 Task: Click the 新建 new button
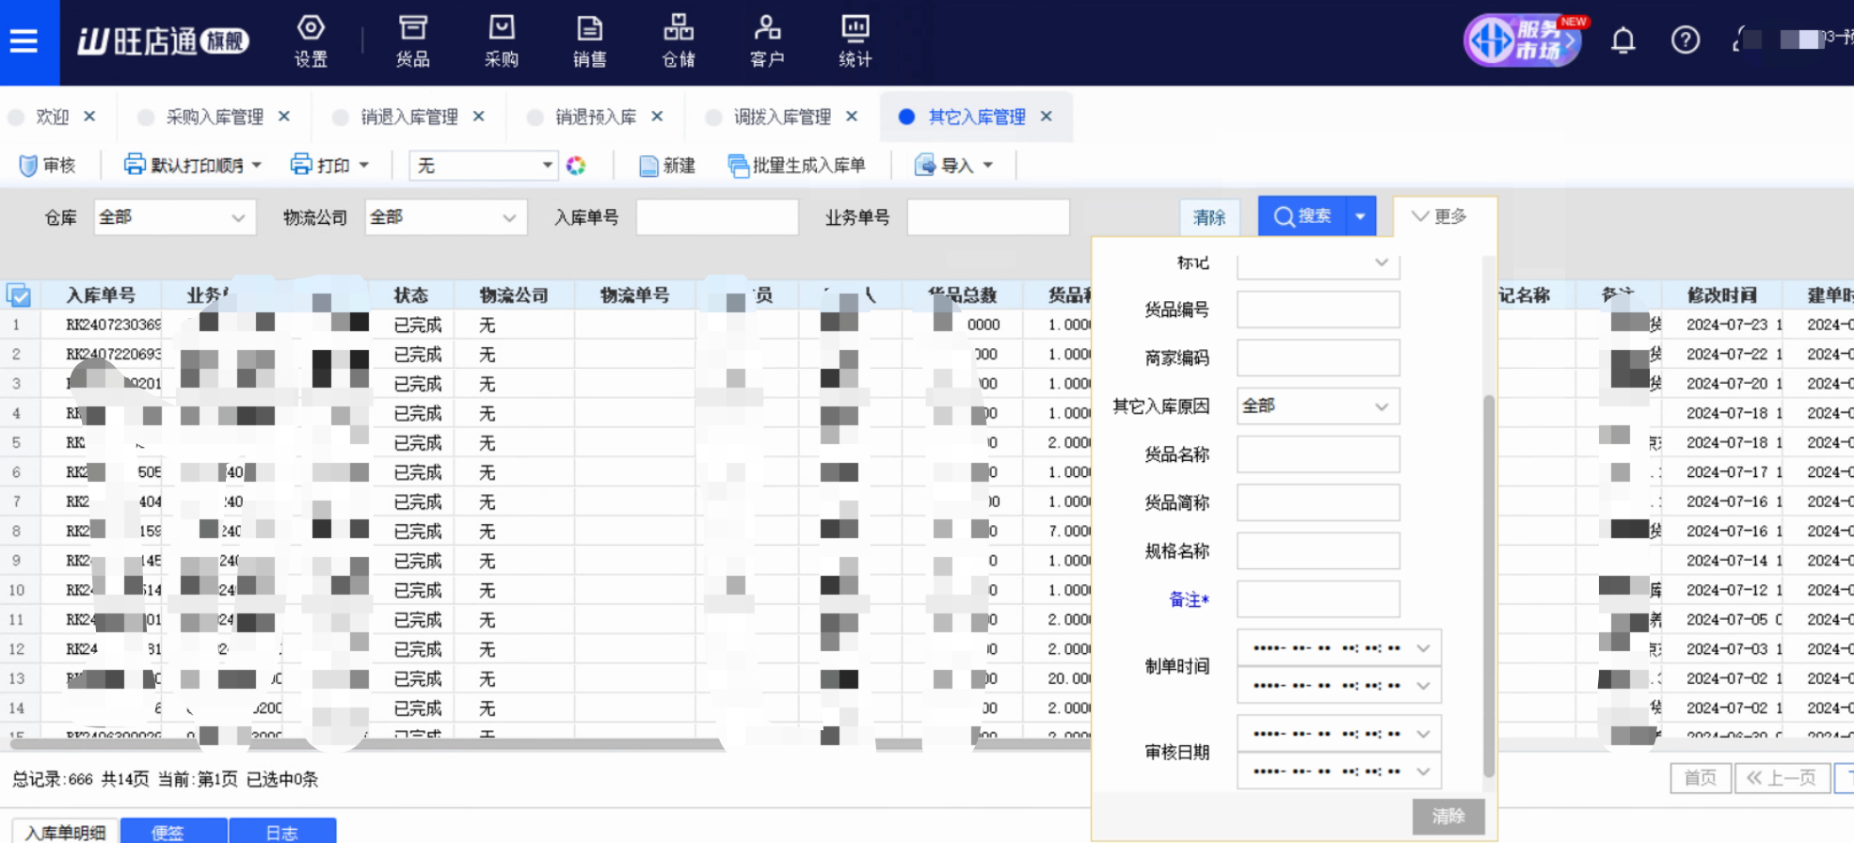667,166
